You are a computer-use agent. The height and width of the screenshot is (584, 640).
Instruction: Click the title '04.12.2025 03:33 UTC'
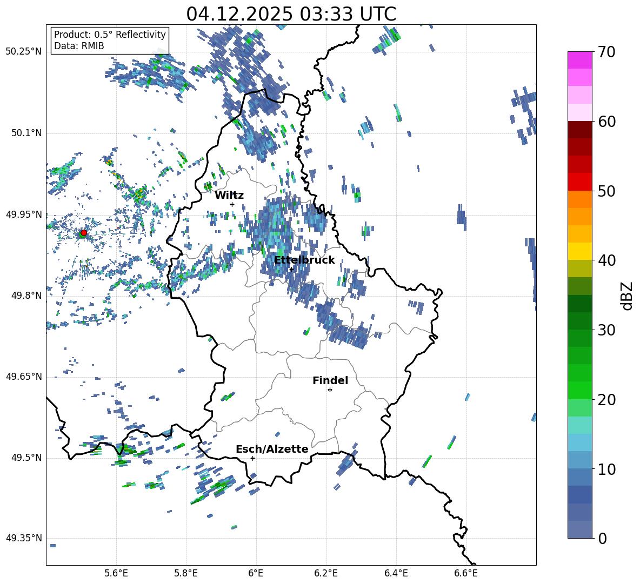click(291, 14)
